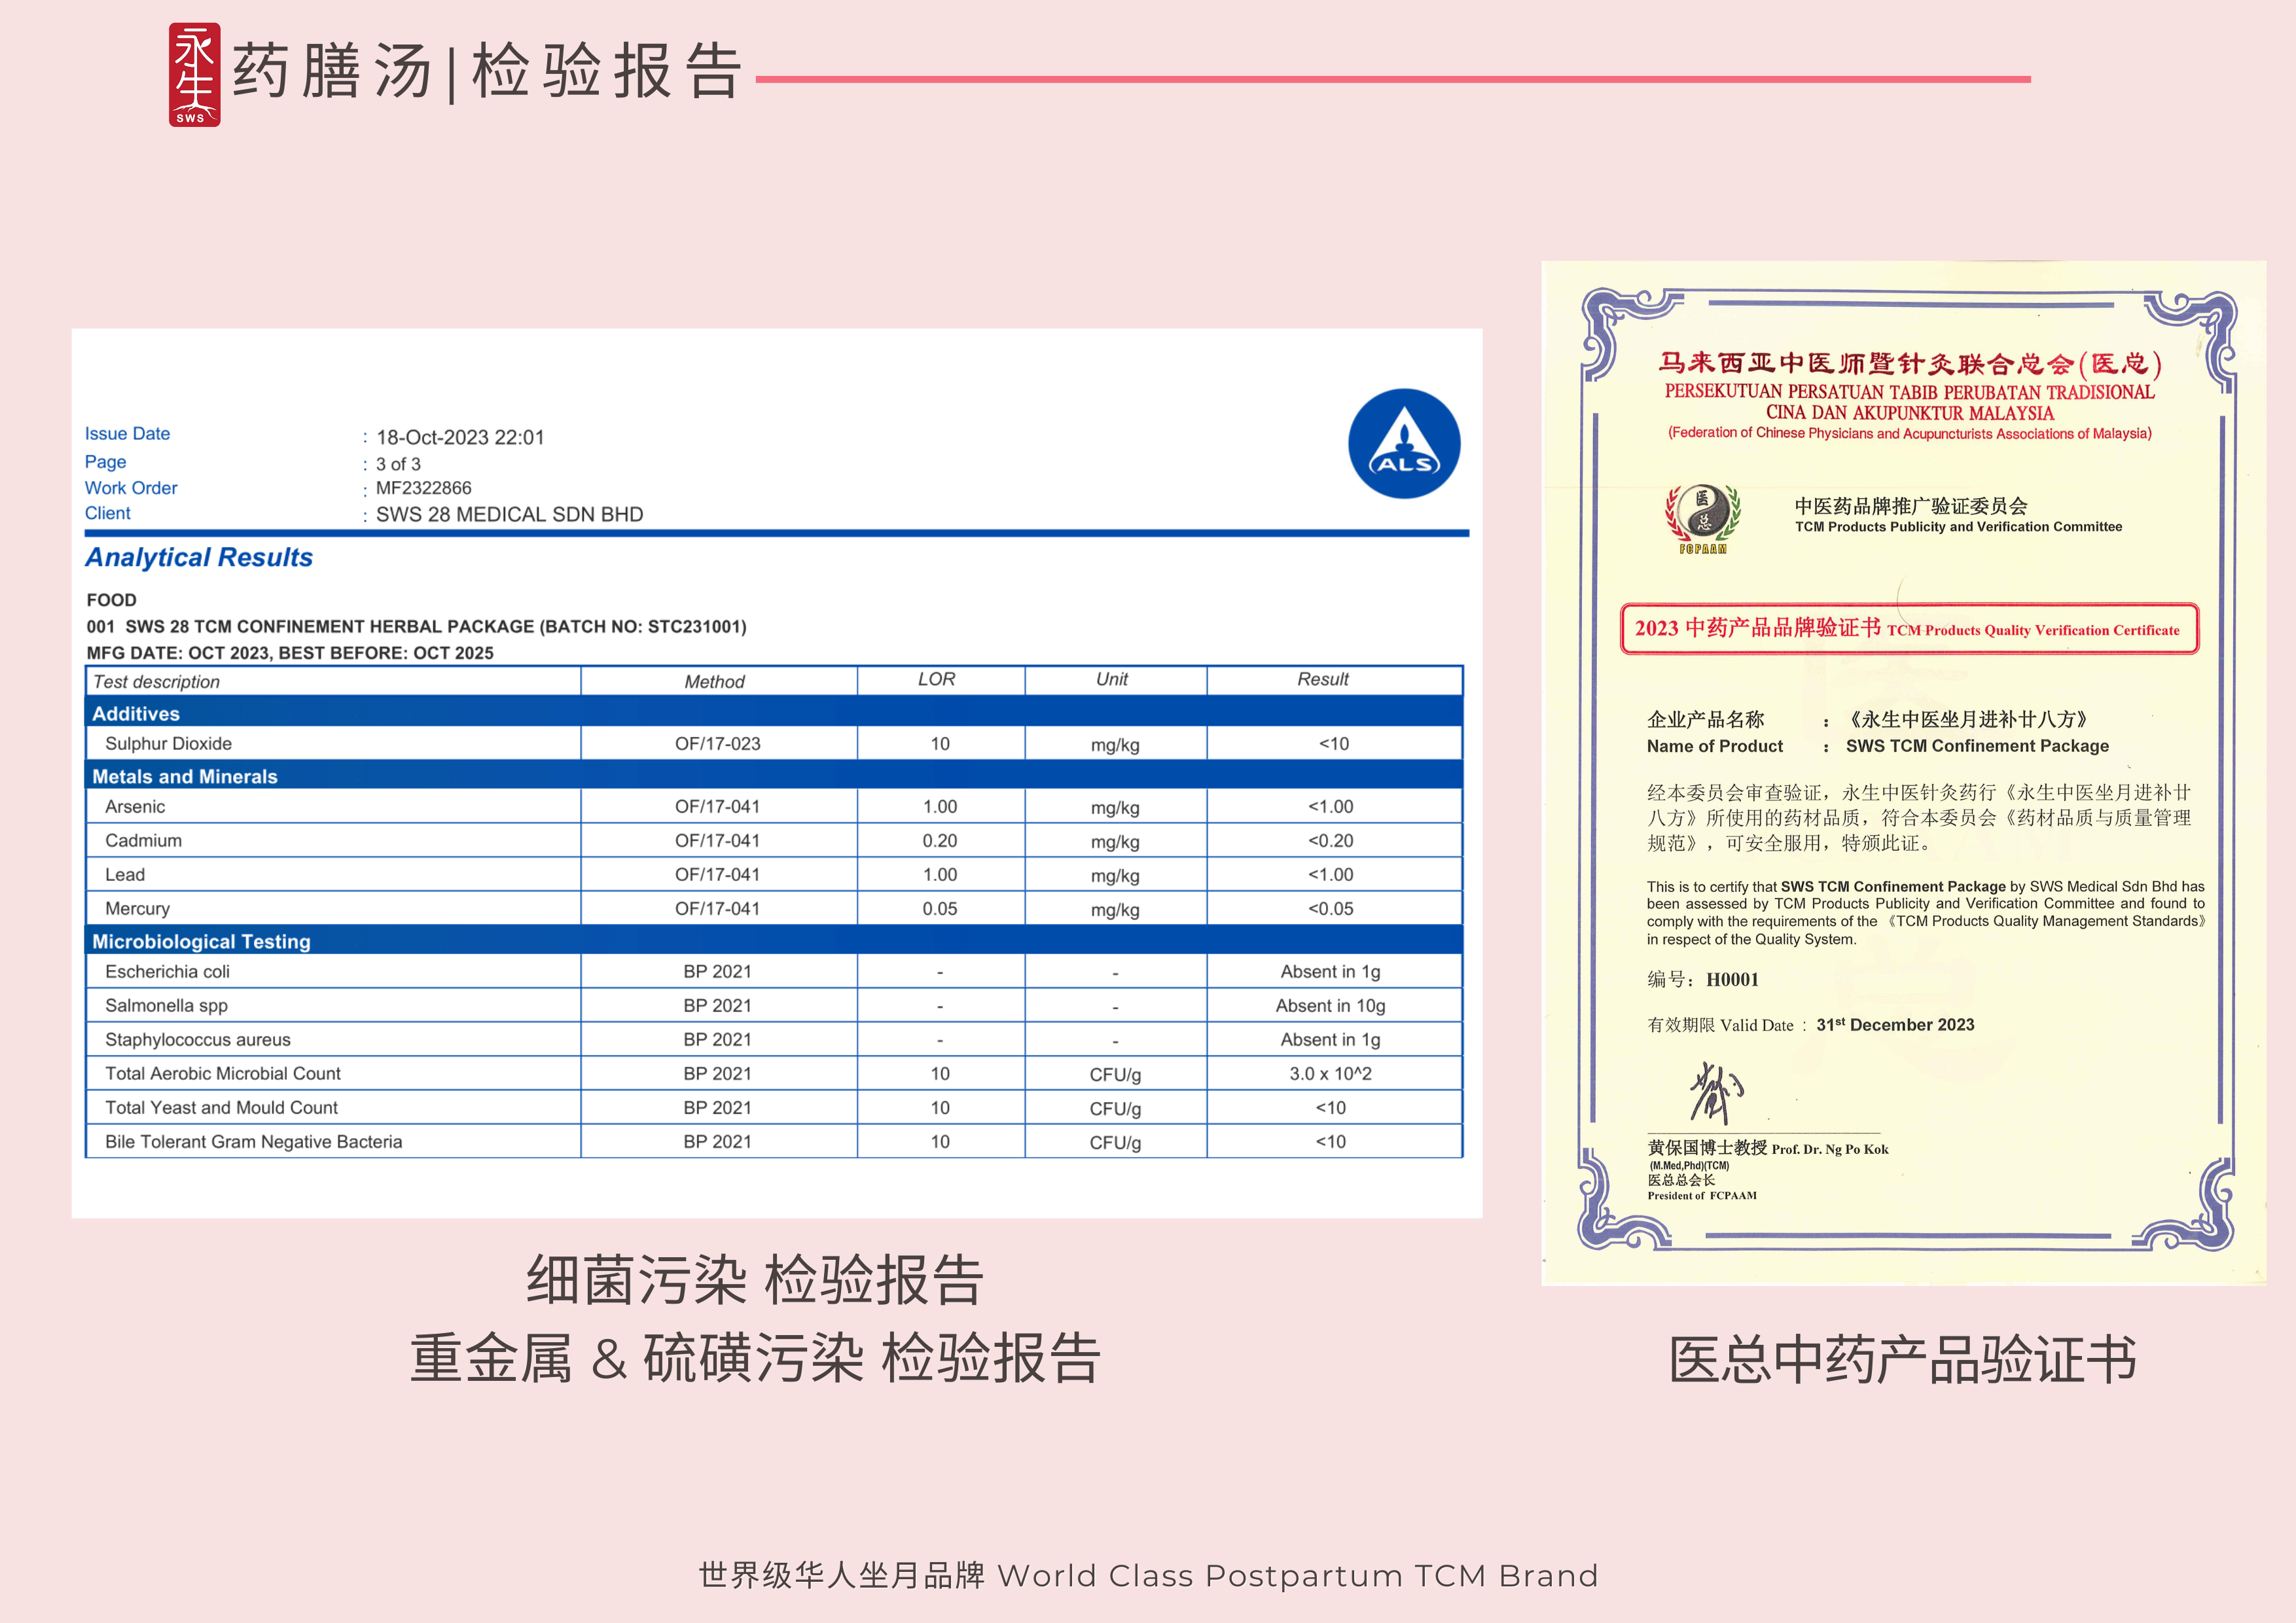The height and width of the screenshot is (1623, 2296).
Task: Click the 'FOOD' label
Action: coord(111,600)
